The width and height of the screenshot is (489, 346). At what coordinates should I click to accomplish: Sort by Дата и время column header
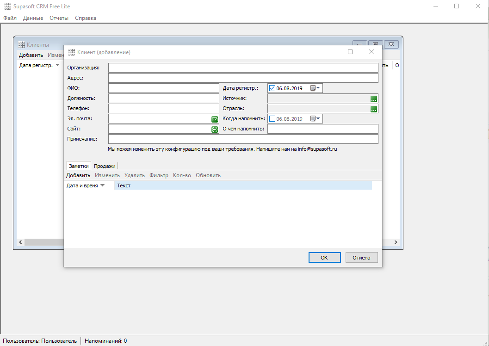89,185
